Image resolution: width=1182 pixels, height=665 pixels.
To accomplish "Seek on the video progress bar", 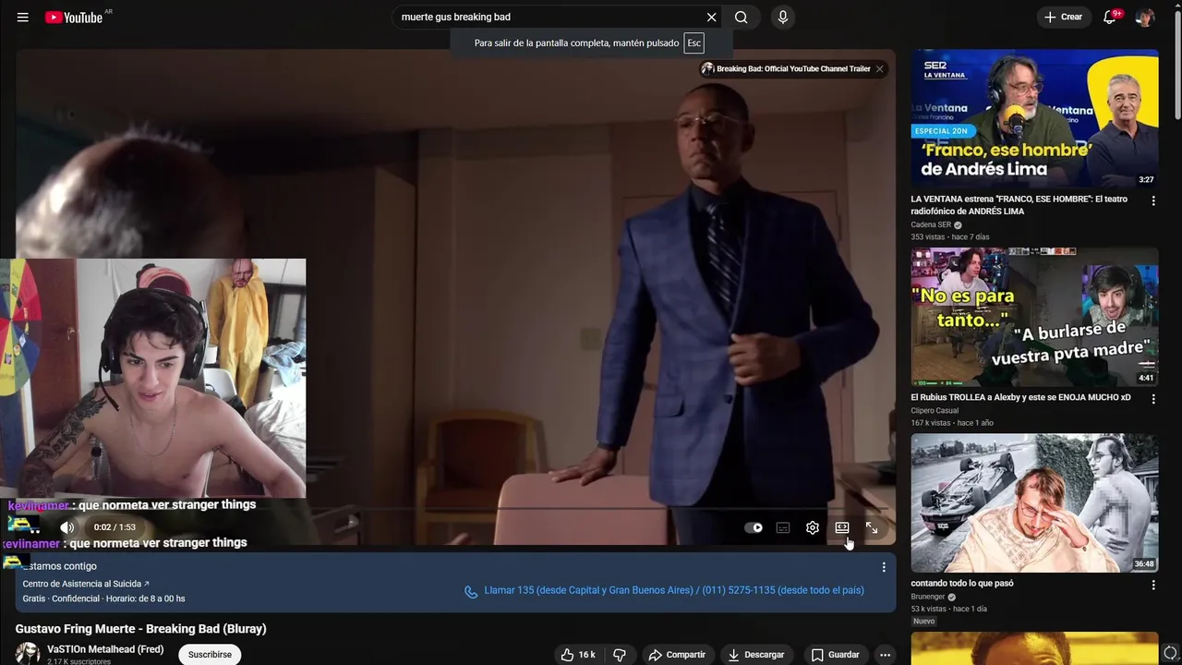I will [x=456, y=509].
